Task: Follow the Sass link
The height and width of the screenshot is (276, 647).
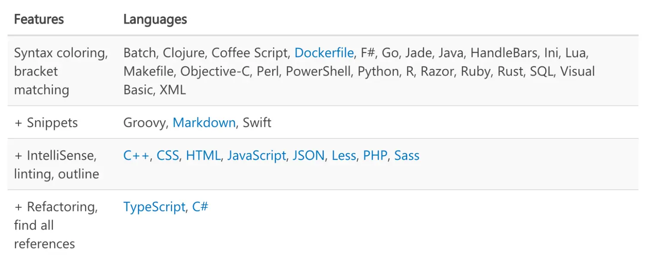Action: click(x=407, y=156)
